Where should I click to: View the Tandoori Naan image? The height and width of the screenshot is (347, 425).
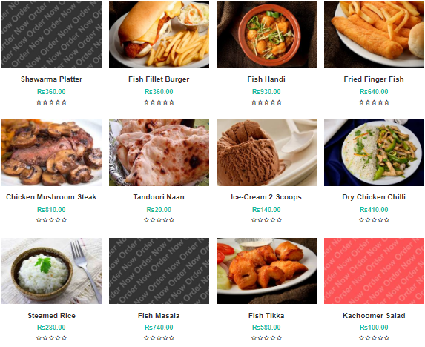coord(159,153)
